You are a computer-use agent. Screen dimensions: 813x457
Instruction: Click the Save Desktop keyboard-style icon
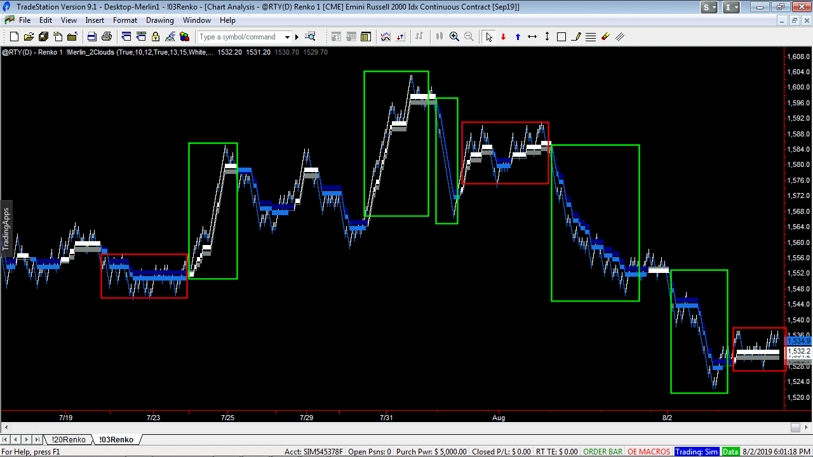click(43, 37)
